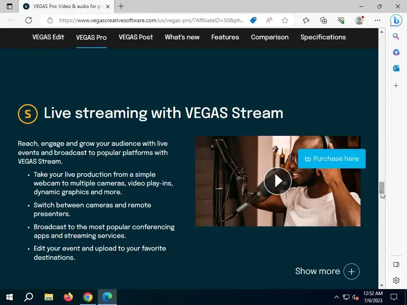This screenshot has width=407, height=305.
Task: Open sidebar settings gear icon
Action: (x=396, y=280)
